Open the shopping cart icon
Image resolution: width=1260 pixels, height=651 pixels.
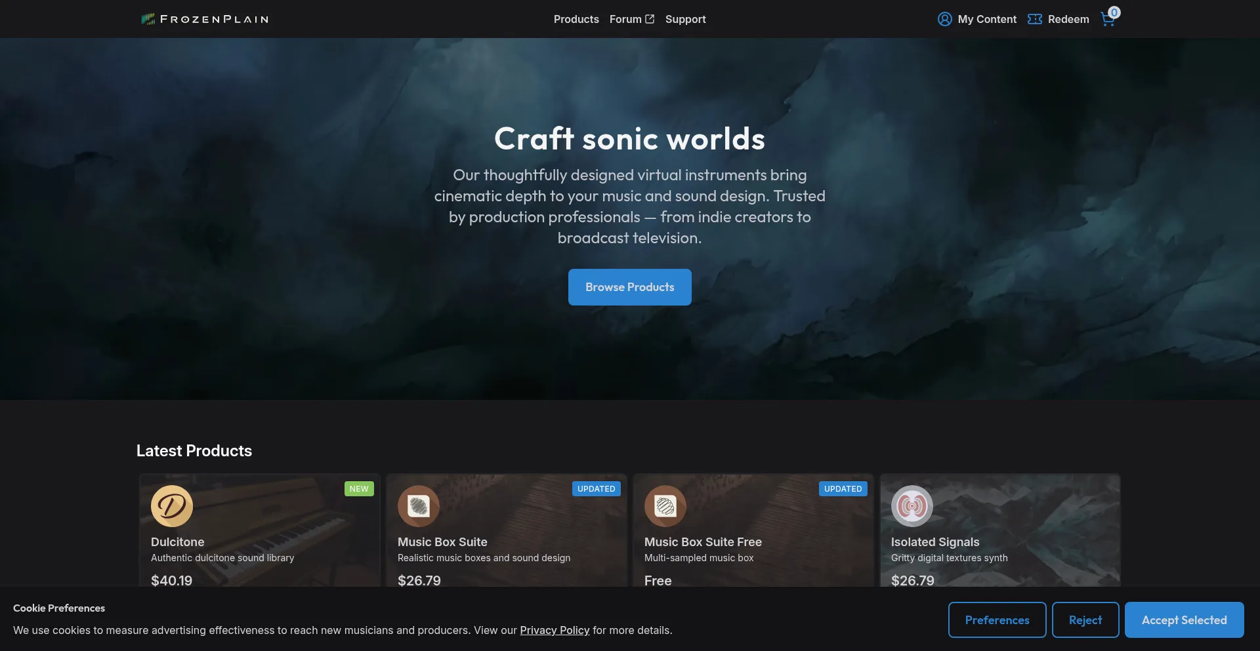click(1108, 20)
